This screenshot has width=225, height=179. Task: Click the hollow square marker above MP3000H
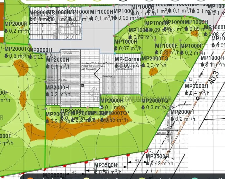coord(191,79)
